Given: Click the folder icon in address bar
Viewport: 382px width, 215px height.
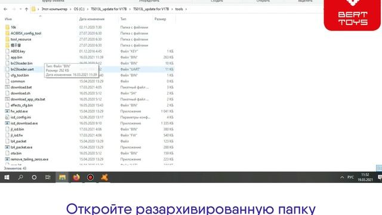Looking at the screenshot, I should pyautogui.click(x=33, y=9).
